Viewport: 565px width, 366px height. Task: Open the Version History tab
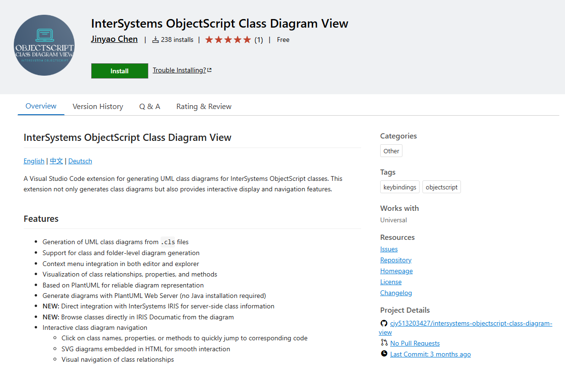(x=97, y=107)
